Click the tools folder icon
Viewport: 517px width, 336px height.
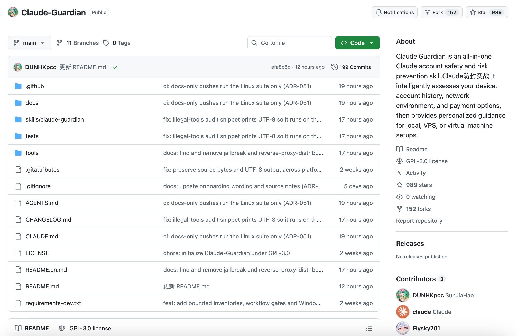click(x=18, y=153)
